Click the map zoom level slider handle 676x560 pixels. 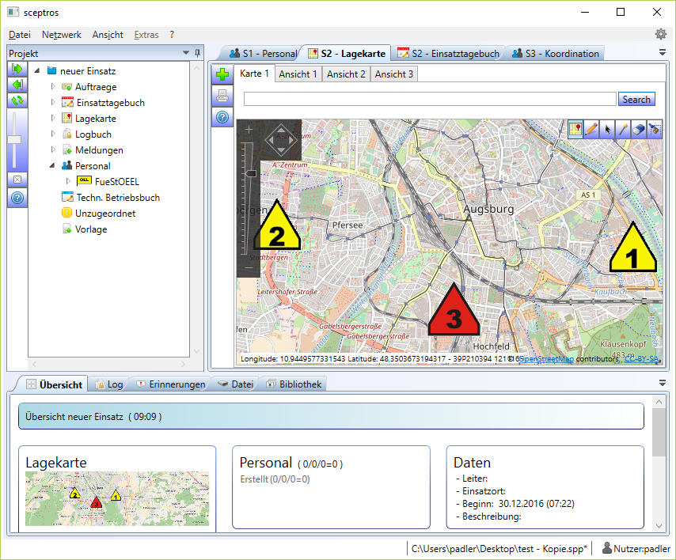[250, 173]
